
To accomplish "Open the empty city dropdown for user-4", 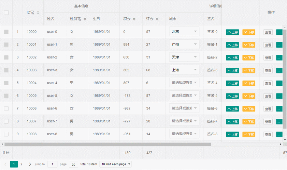I will click(x=184, y=83).
